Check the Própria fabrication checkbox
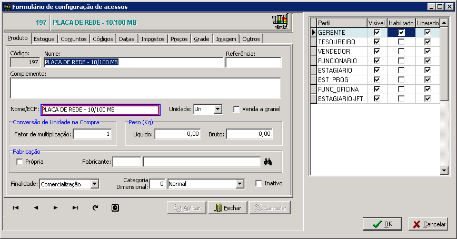The height and width of the screenshot is (239, 457). click(20, 162)
